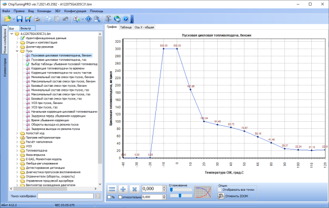Click the tree horizontal scrollbar right arrow
Screen dimensions: 329x208
95,189
